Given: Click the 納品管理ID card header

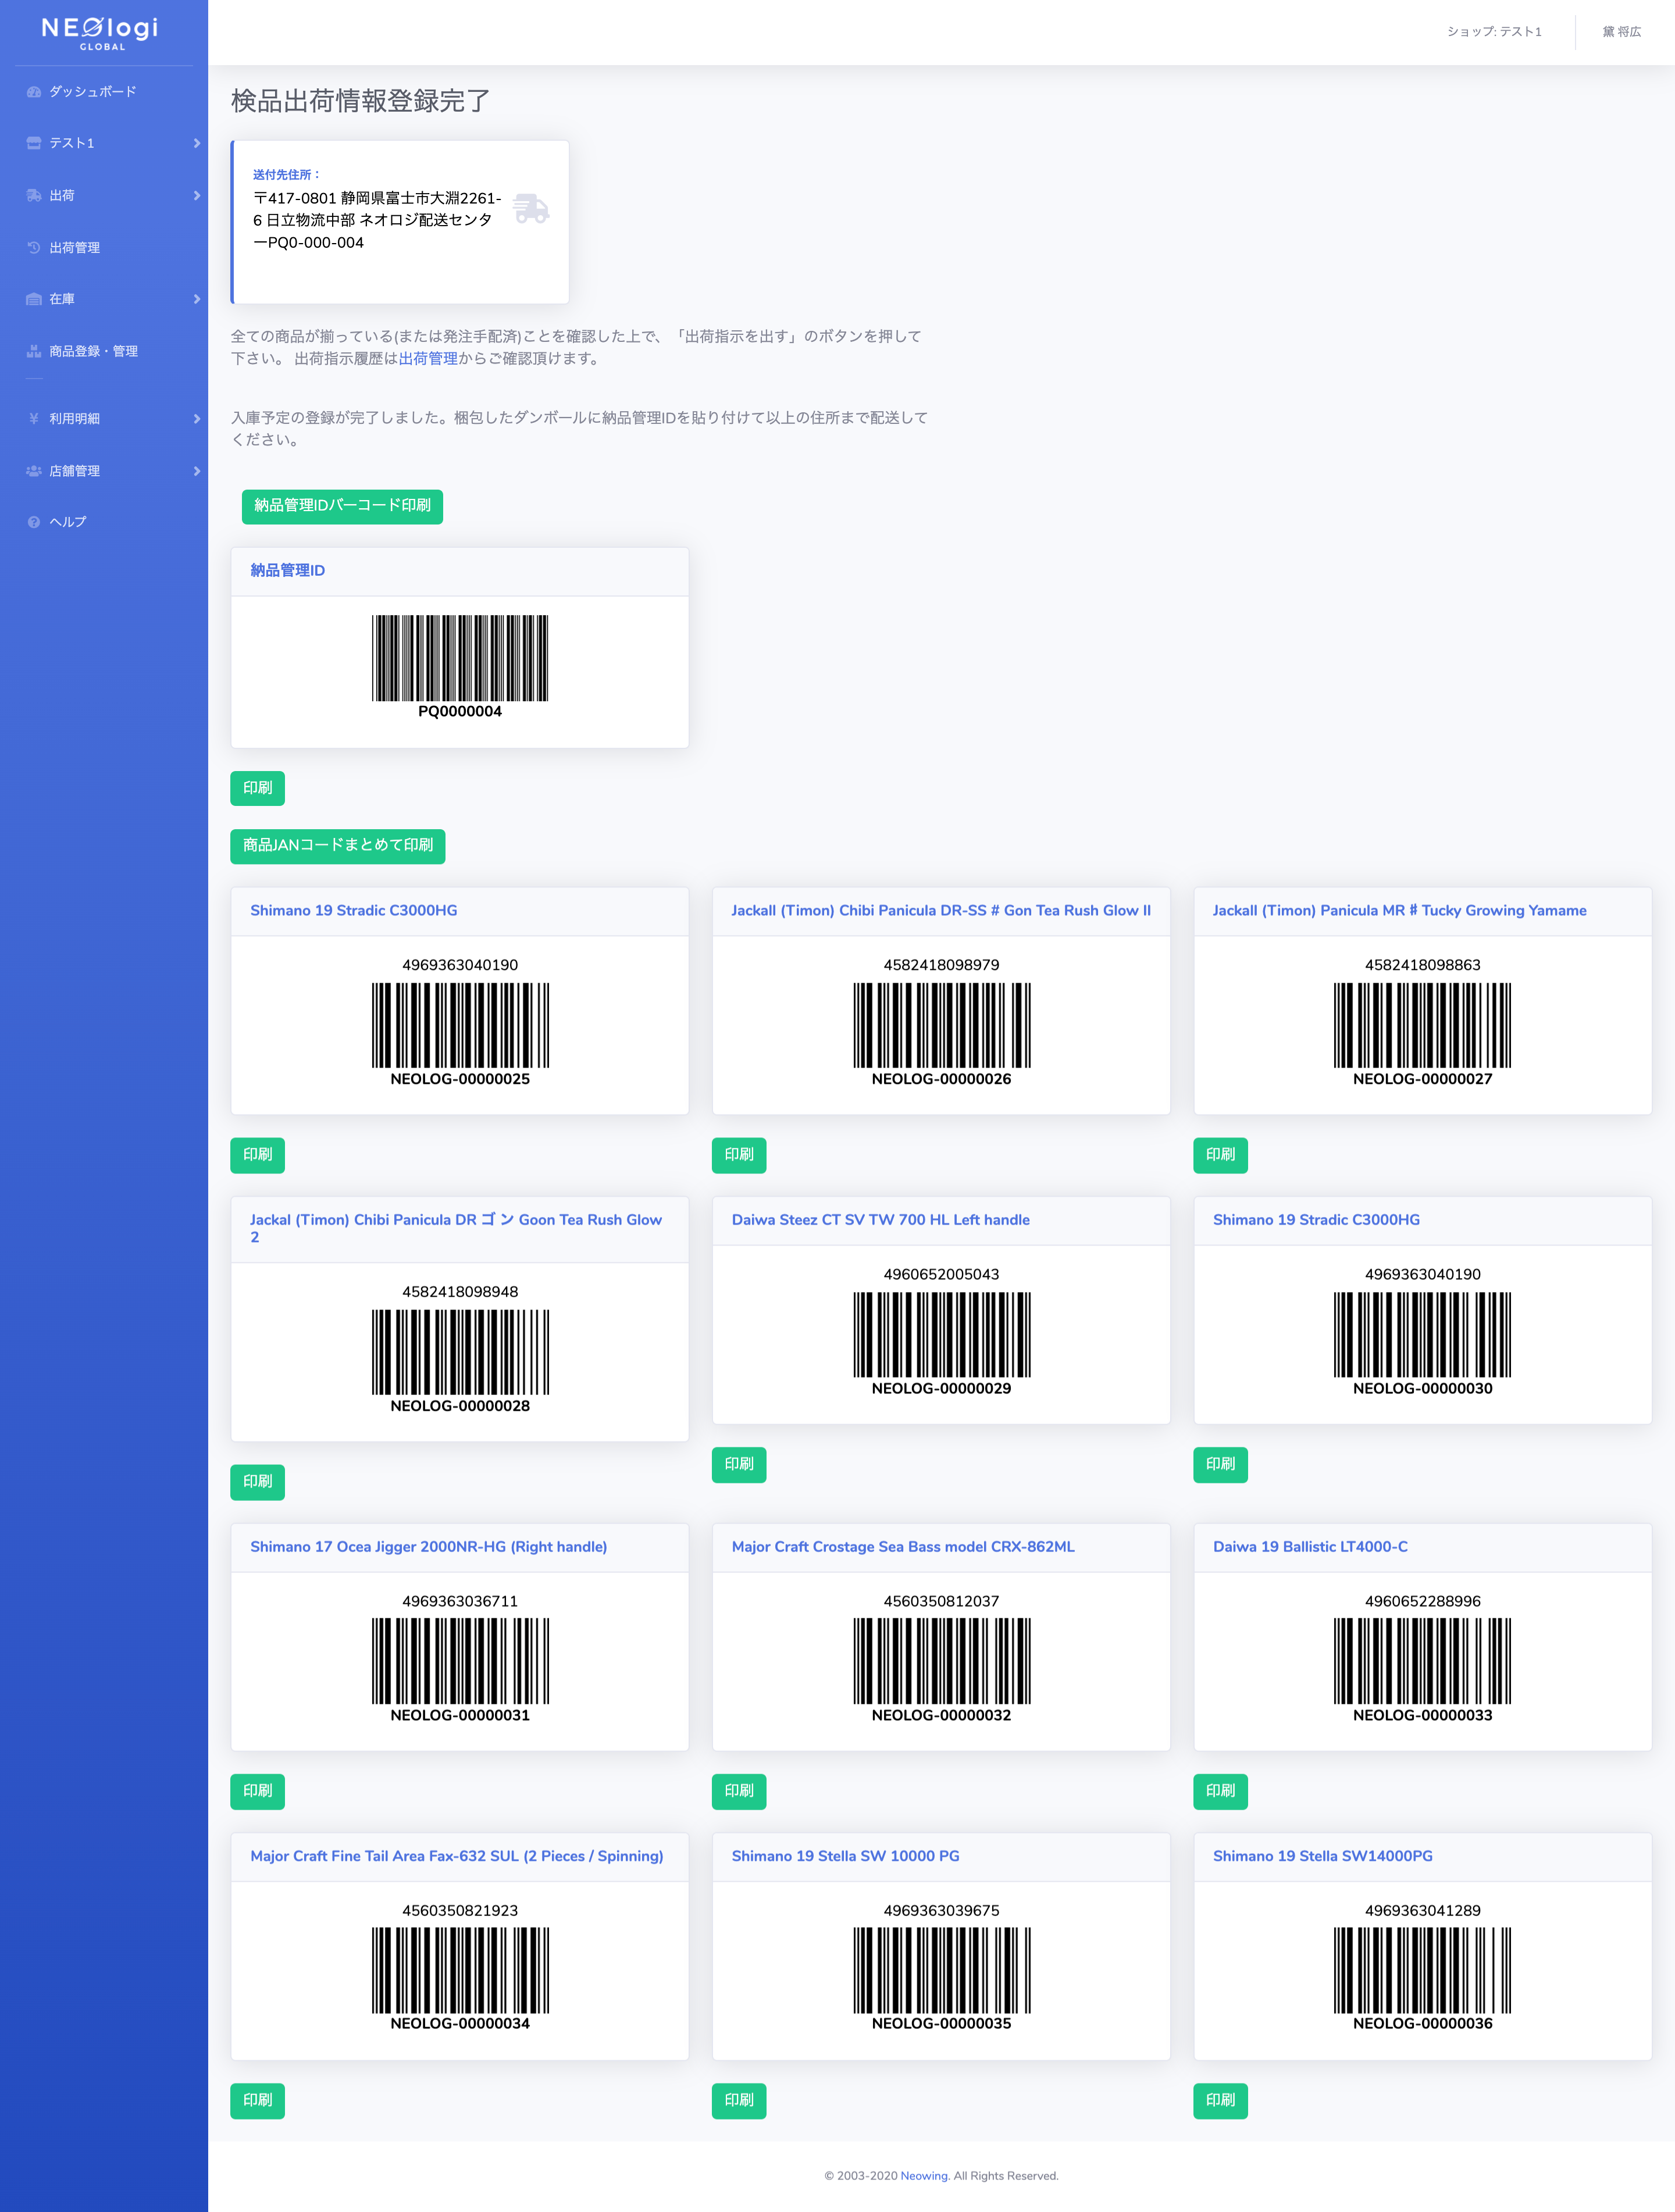Looking at the screenshot, I should (x=460, y=571).
